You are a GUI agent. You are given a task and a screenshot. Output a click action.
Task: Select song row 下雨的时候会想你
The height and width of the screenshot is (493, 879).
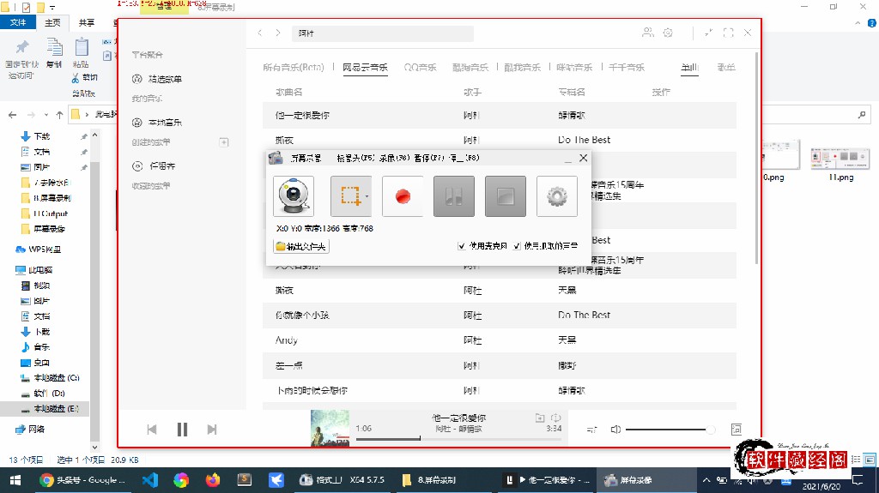pos(499,390)
